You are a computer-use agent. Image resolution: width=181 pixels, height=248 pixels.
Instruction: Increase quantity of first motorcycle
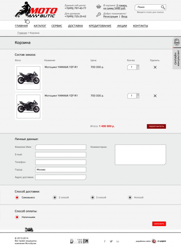pos(138,66)
